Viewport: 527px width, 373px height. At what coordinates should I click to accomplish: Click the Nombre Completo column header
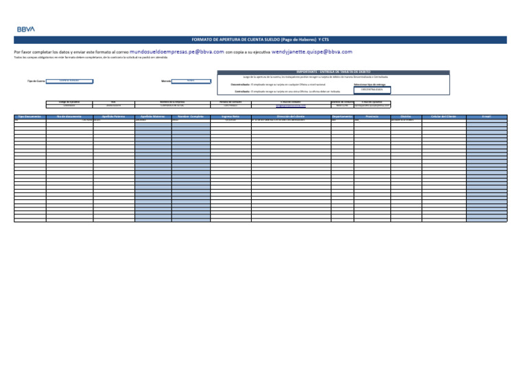[x=191, y=116]
